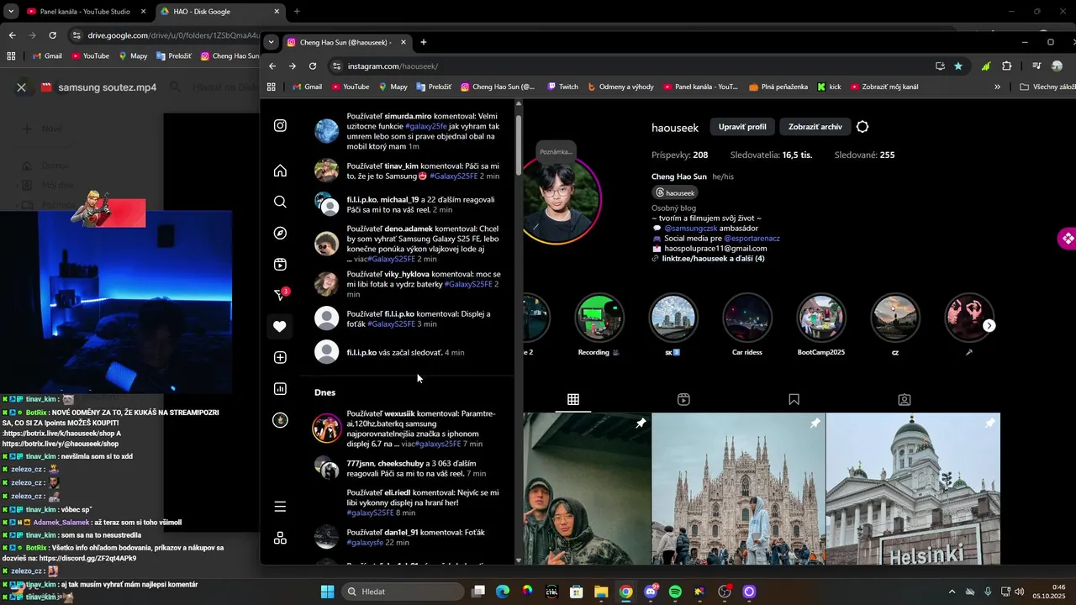
Task: Open the Dashboard chart icon in sidebar
Action: coord(280,389)
